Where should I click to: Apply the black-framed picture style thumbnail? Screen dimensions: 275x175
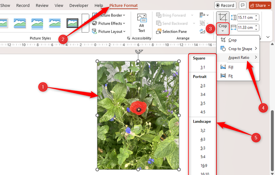tap(72, 23)
